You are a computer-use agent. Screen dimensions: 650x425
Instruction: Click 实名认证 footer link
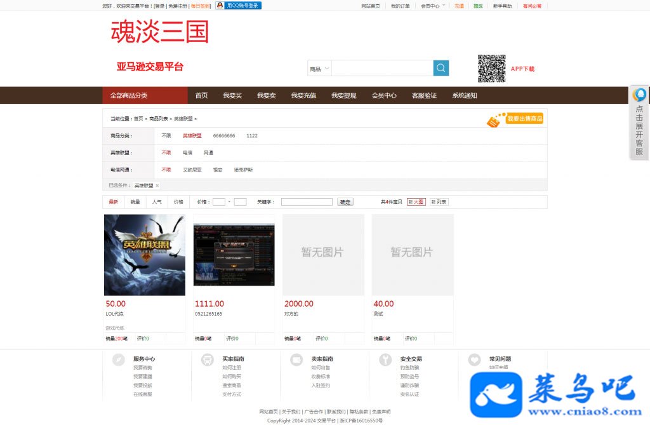[409, 395]
